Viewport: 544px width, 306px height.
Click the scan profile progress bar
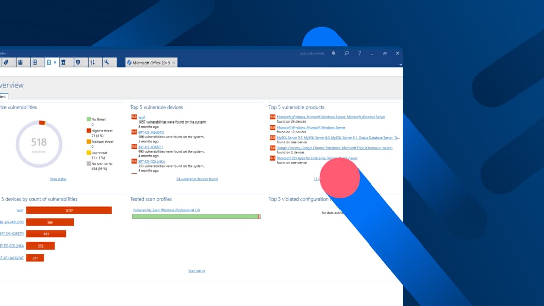coord(196,216)
